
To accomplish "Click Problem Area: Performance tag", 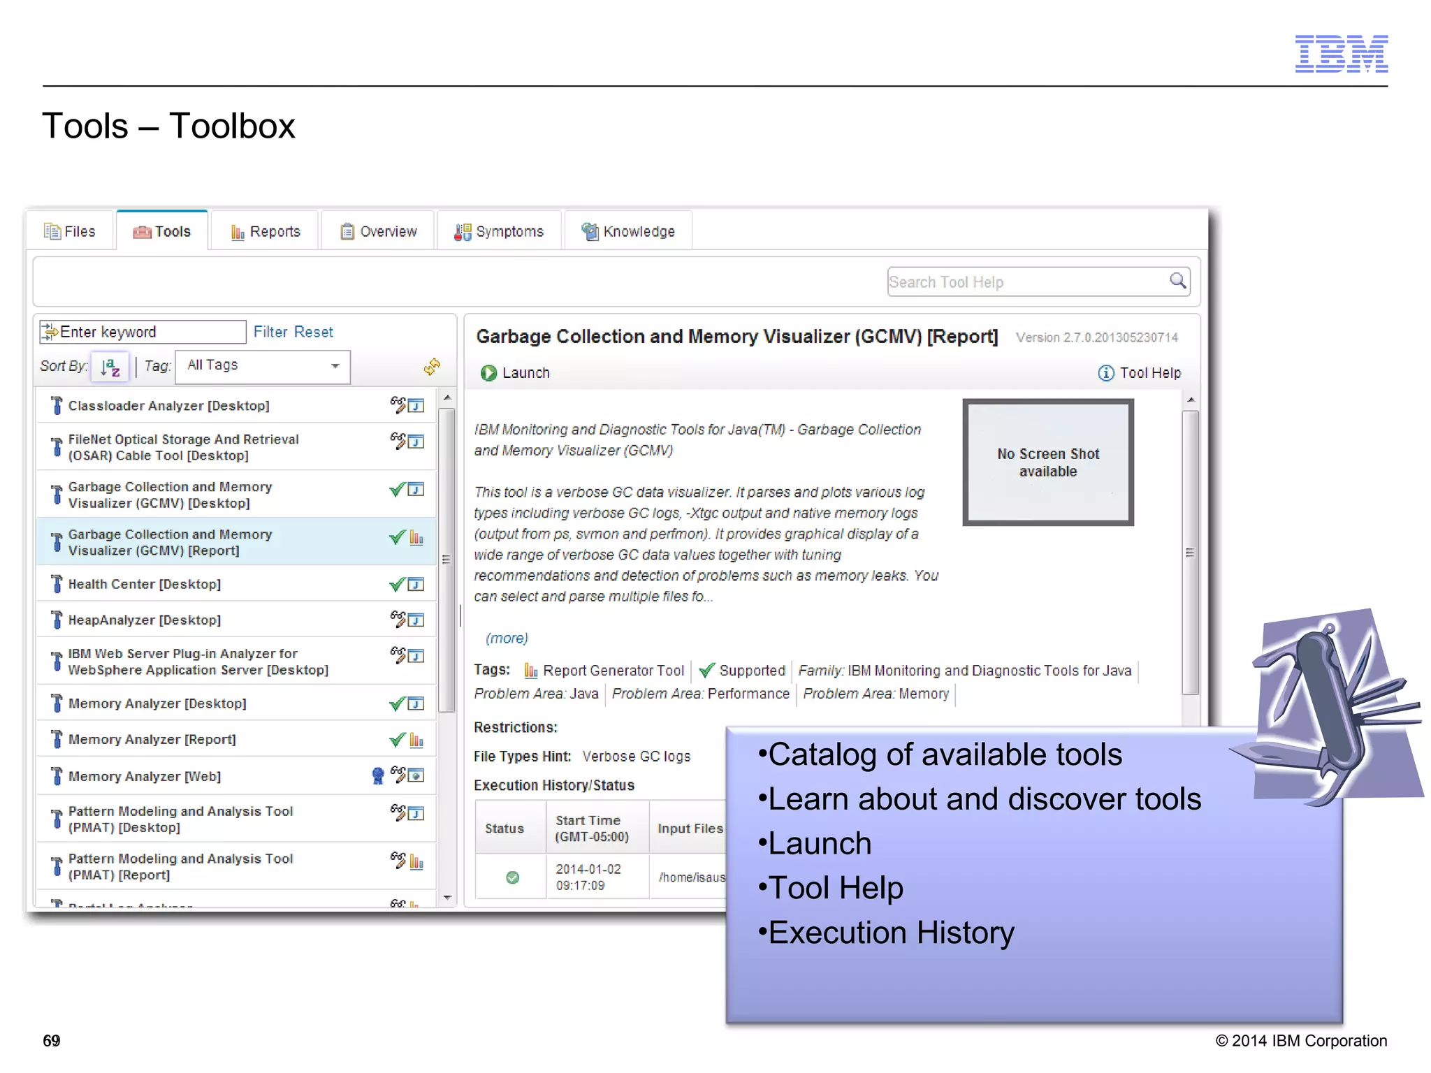I will point(701,694).
